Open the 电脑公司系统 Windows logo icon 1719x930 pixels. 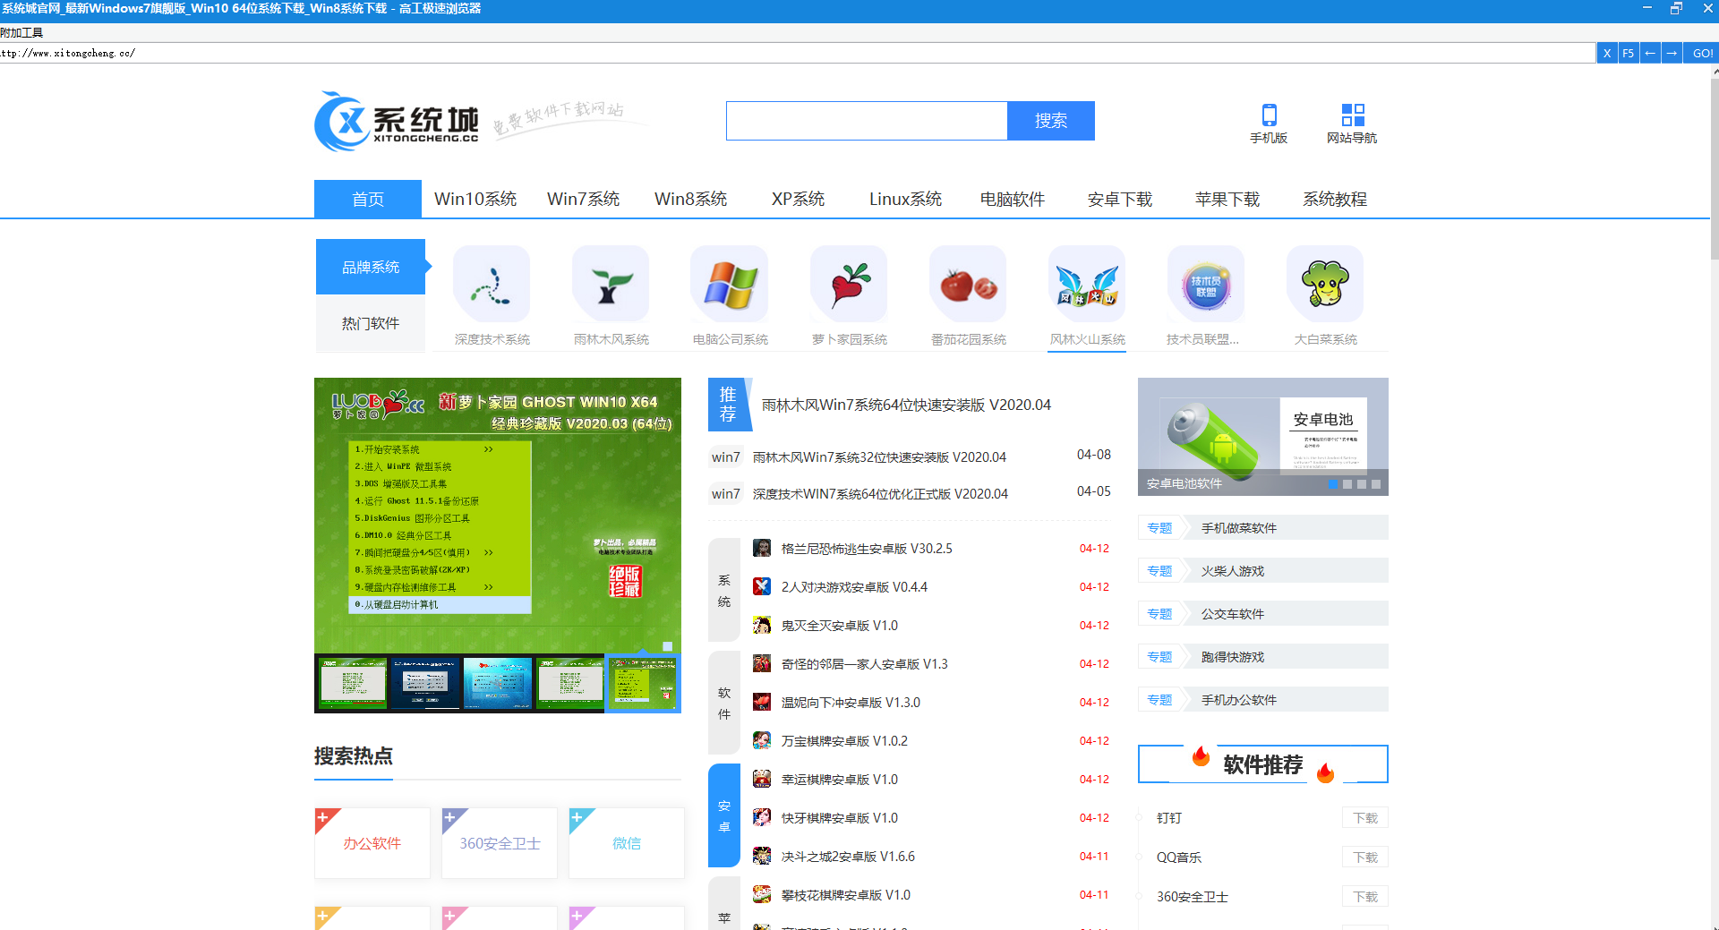point(730,285)
